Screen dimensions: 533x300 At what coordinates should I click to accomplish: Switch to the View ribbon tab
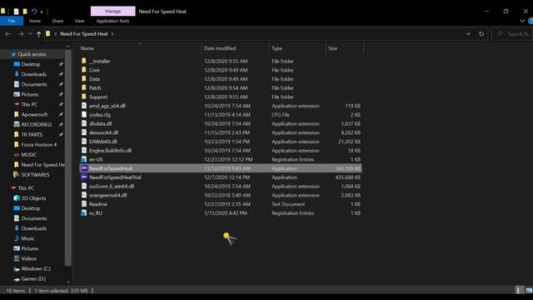80,21
